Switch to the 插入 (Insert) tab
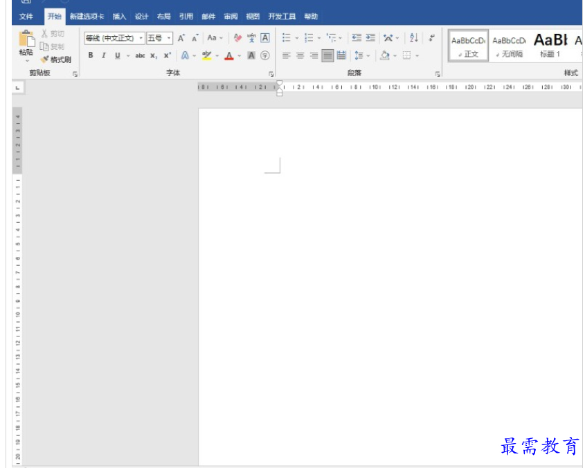 click(x=119, y=17)
